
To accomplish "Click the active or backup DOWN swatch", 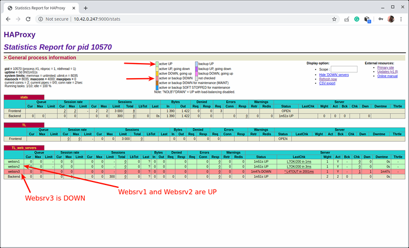I will point(157,78).
